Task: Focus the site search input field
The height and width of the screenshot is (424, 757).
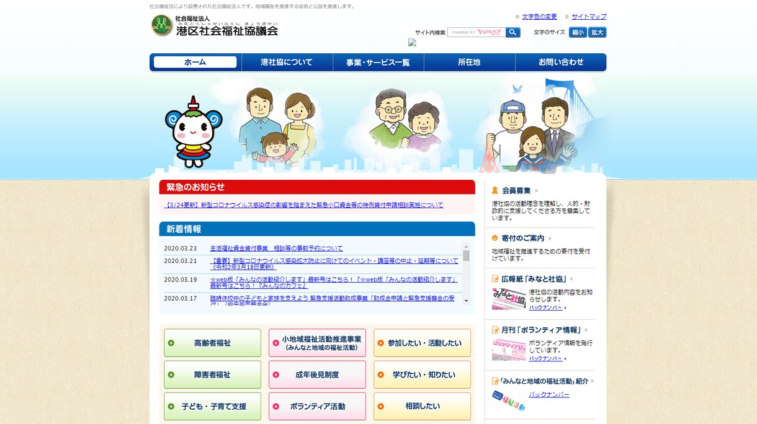Action: [x=477, y=32]
